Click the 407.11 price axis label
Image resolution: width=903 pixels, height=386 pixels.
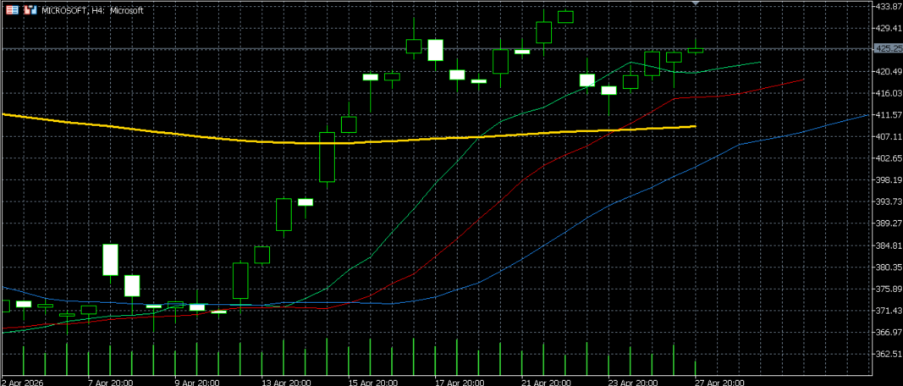coord(888,136)
